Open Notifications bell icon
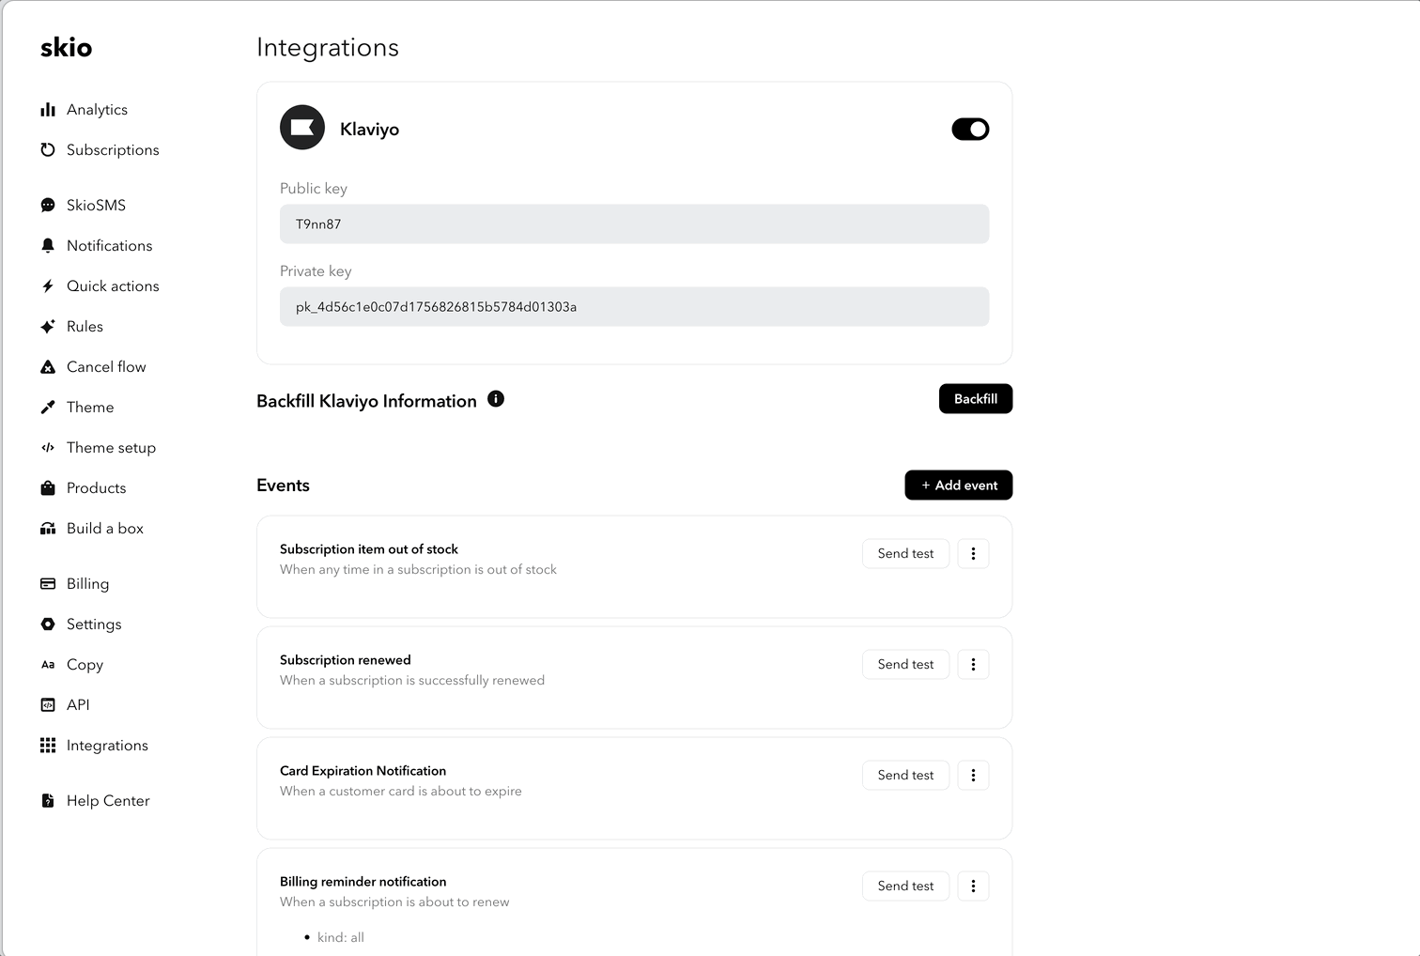The image size is (1420, 956). [x=48, y=245]
